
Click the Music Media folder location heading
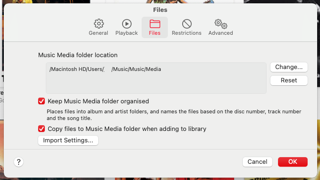click(78, 55)
